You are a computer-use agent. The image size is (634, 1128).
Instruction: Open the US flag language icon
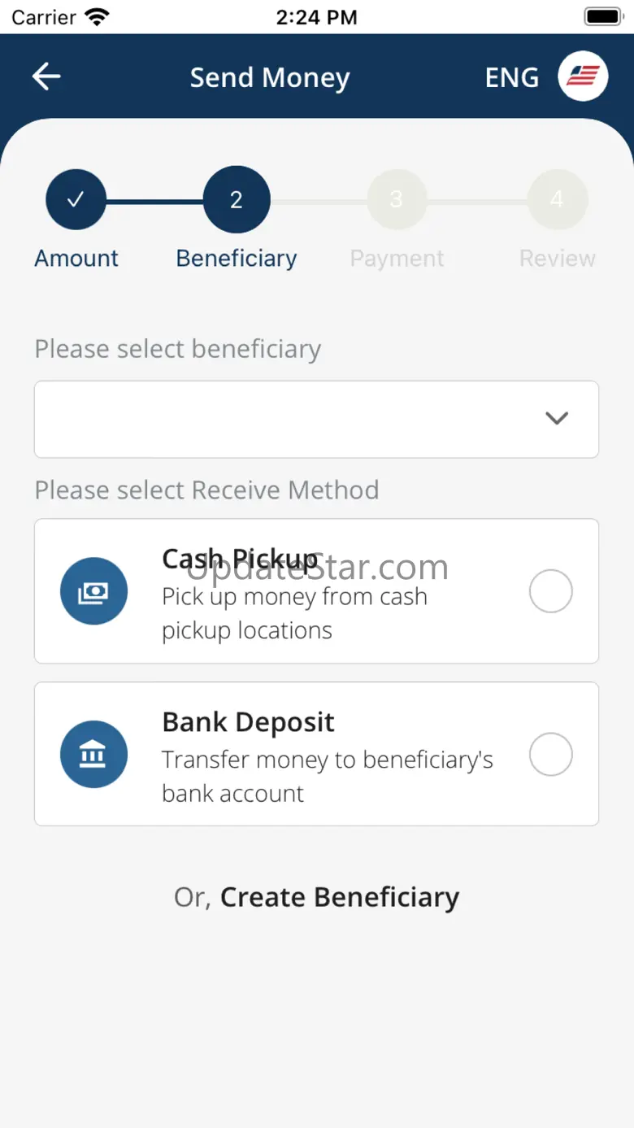[583, 76]
